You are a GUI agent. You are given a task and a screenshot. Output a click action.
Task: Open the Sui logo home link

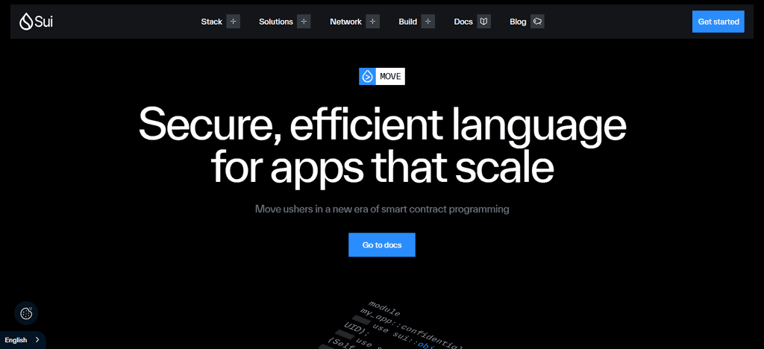click(36, 22)
